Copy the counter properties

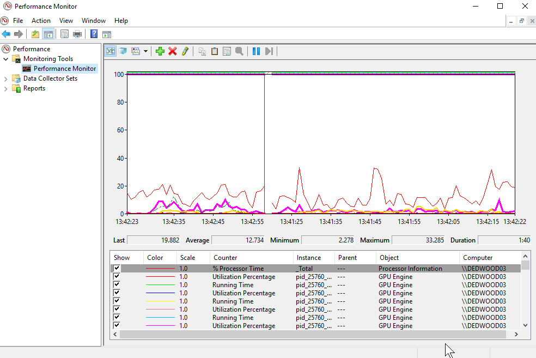pyautogui.click(x=202, y=51)
